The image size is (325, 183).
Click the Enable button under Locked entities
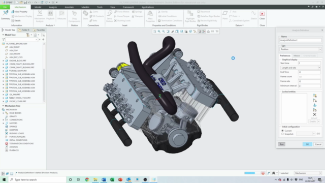313,121
